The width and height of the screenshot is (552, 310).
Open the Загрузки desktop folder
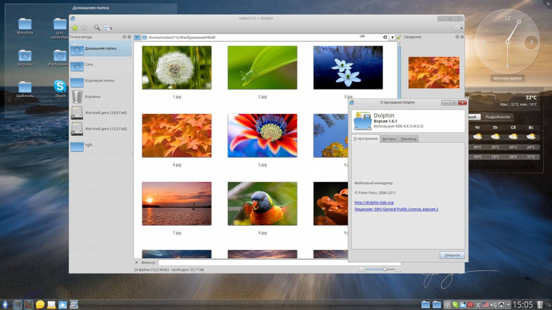[x=25, y=58]
